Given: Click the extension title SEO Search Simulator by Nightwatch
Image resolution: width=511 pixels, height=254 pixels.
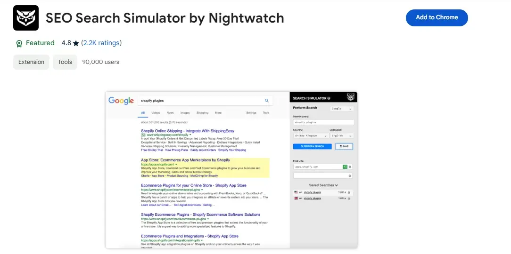Looking at the screenshot, I should tap(165, 18).
